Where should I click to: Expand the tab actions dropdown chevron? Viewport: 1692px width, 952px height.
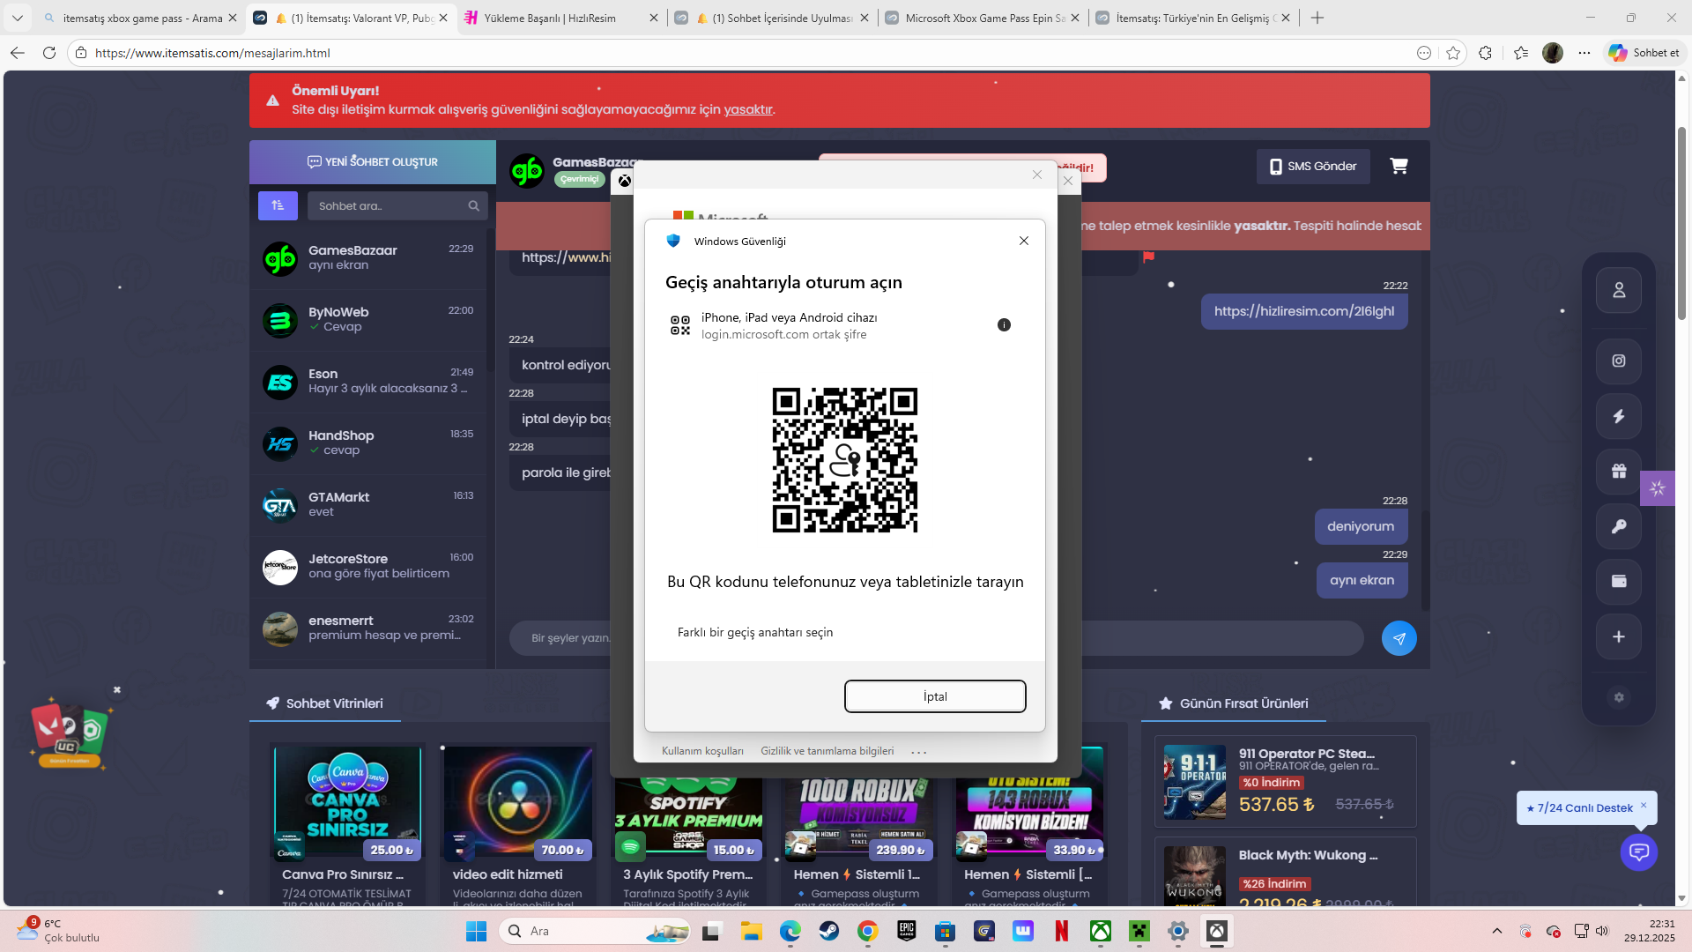point(18,18)
